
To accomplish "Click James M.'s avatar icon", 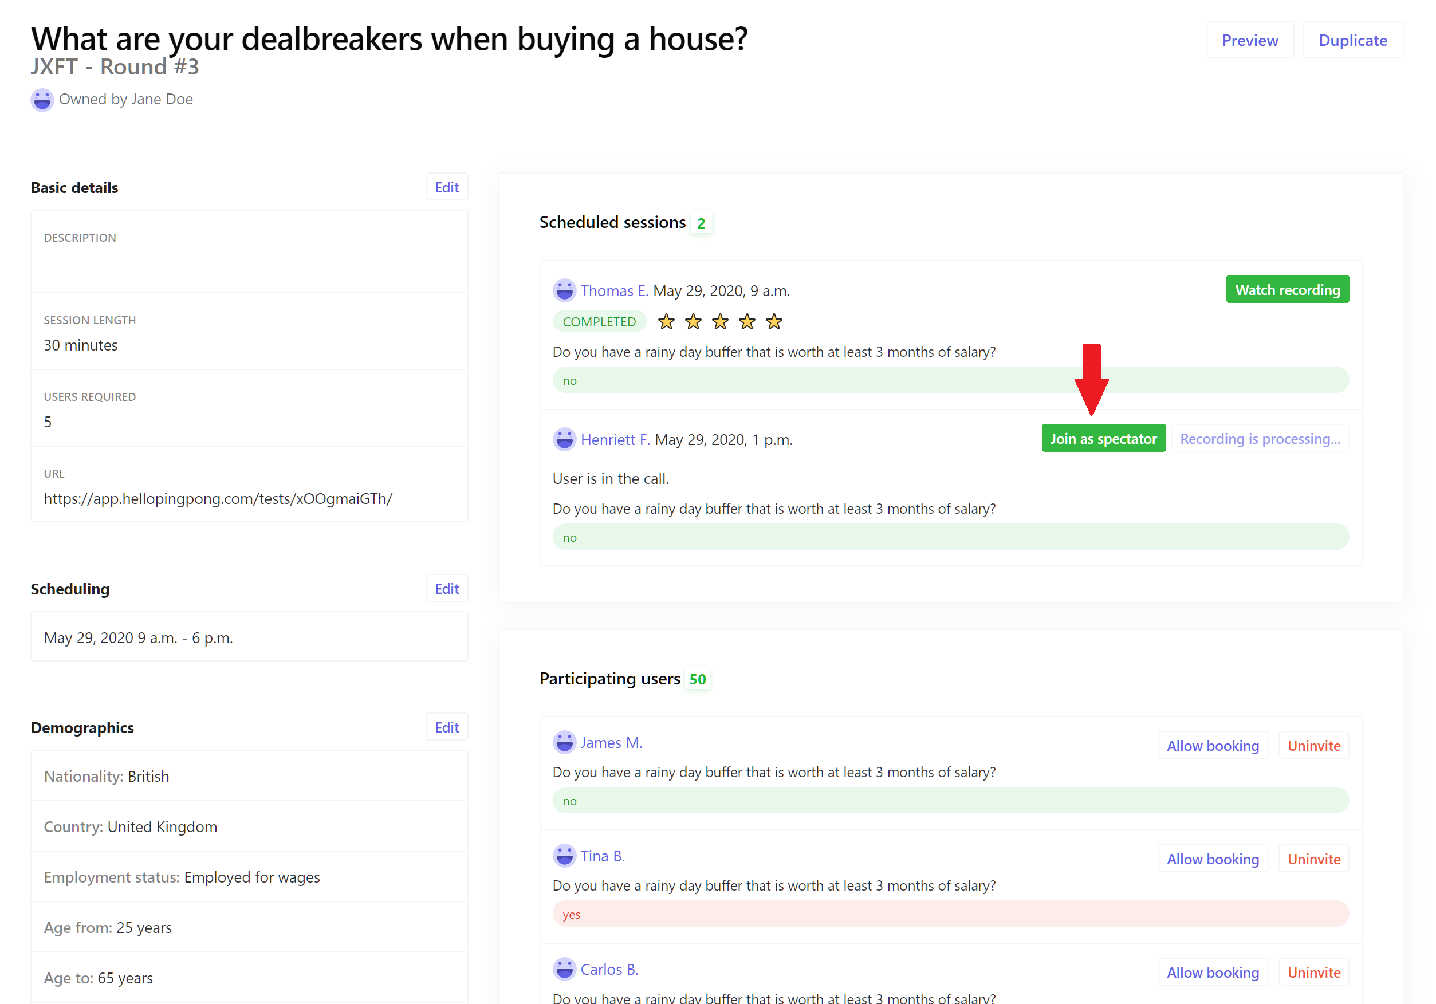I will [x=564, y=742].
